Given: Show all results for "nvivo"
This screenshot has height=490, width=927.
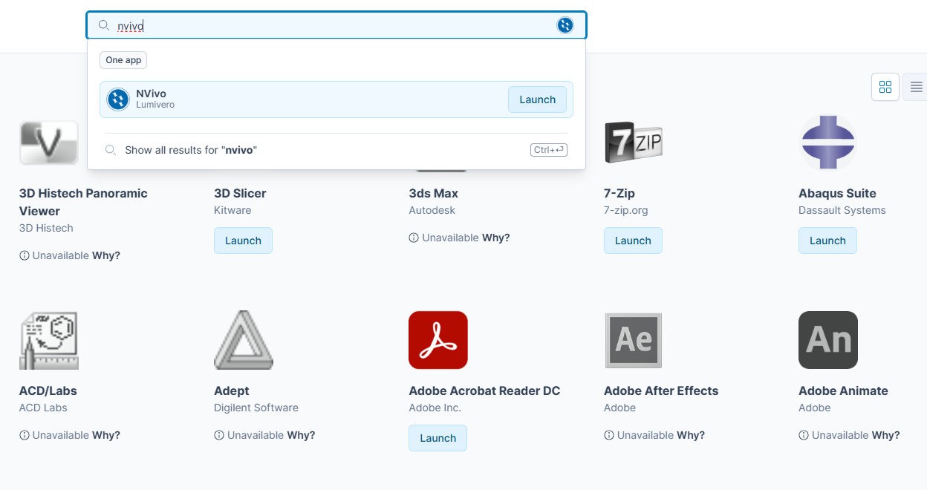Looking at the screenshot, I should [x=191, y=150].
